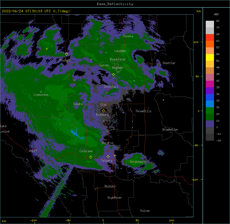Click the Airdrie city label

point(108,143)
